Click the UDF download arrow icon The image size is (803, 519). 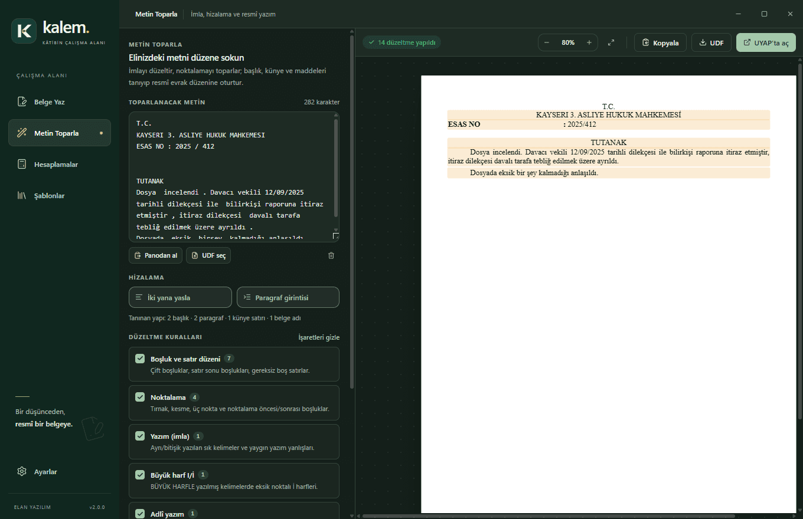[x=703, y=42]
